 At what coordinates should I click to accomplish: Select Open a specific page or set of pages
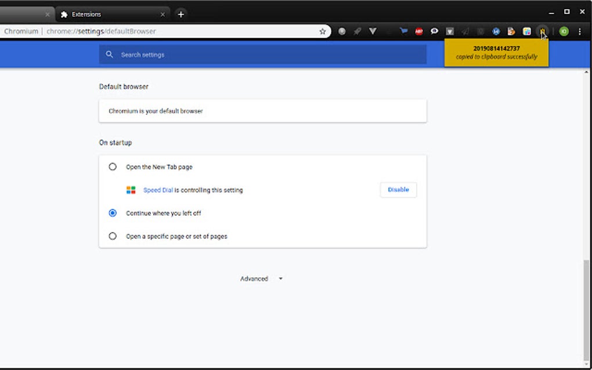(113, 236)
